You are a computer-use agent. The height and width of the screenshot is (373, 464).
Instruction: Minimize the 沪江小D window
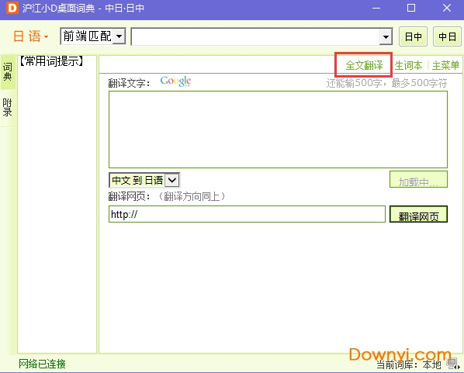[x=376, y=8]
